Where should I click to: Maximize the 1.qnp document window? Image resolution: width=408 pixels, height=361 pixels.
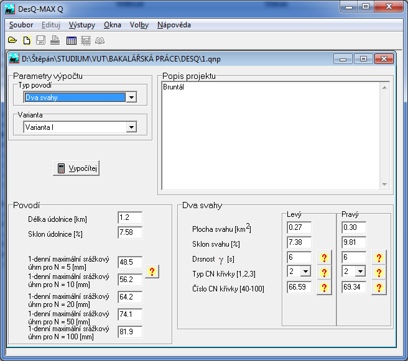tap(363, 59)
